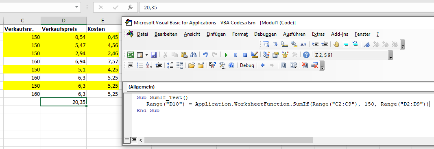Switch to Full Module View button
Image resolution: width=434 pixels, height=149 pixels.
click(x=134, y=140)
